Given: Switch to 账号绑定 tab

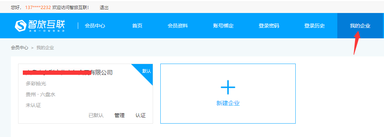Looking at the screenshot, I should click(x=223, y=26).
